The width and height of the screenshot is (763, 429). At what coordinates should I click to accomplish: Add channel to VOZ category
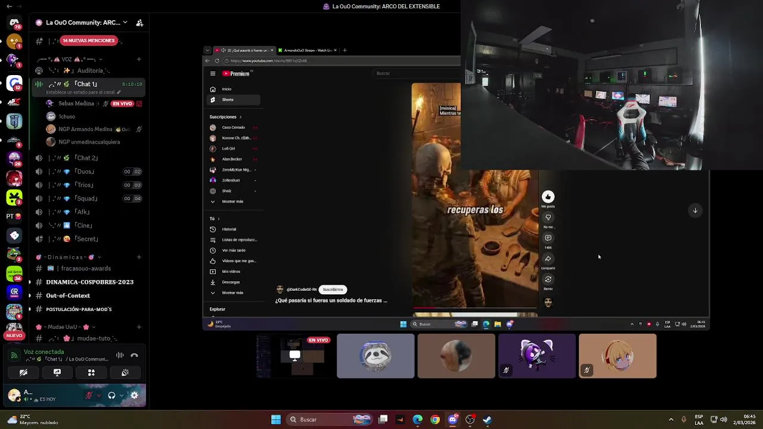tap(139, 59)
